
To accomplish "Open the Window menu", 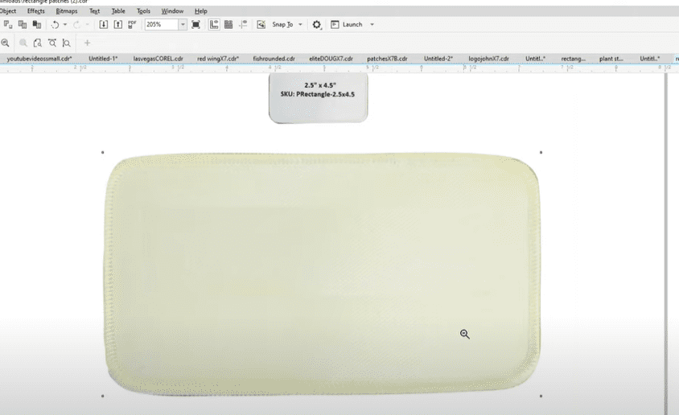I will coord(172,10).
